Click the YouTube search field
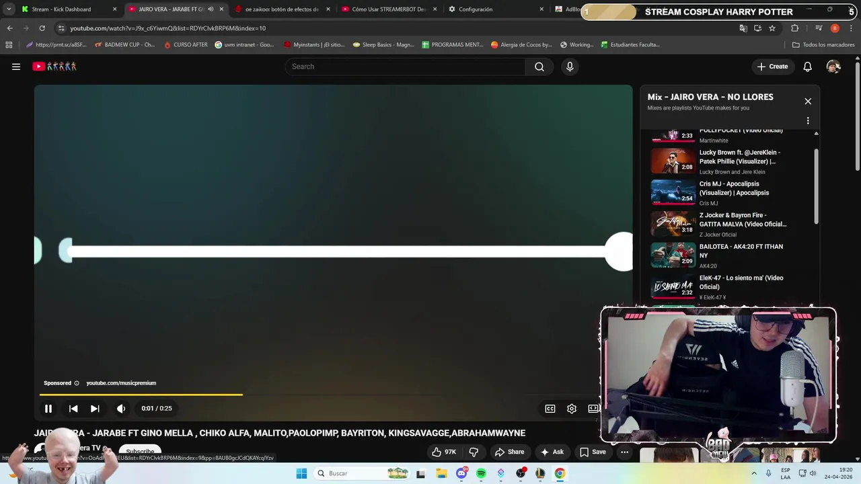The width and height of the screenshot is (861, 484). click(405, 67)
